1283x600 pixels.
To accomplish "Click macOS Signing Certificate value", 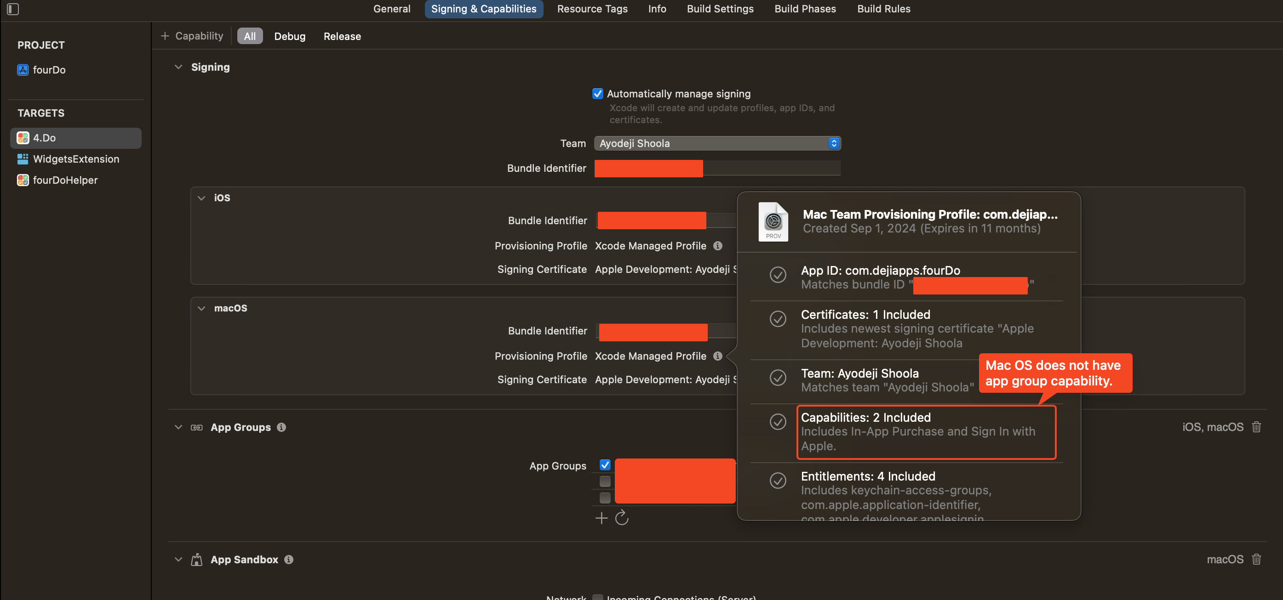I will (x=666, y=379).
